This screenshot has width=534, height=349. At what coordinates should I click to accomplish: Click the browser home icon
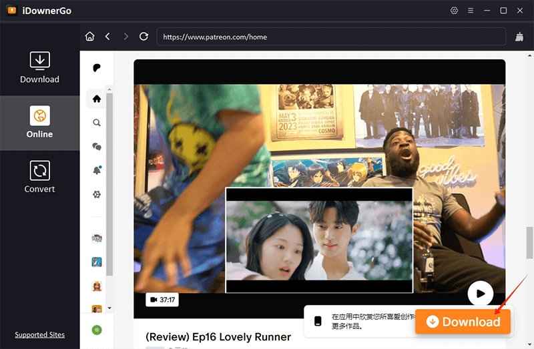(90, 37)
